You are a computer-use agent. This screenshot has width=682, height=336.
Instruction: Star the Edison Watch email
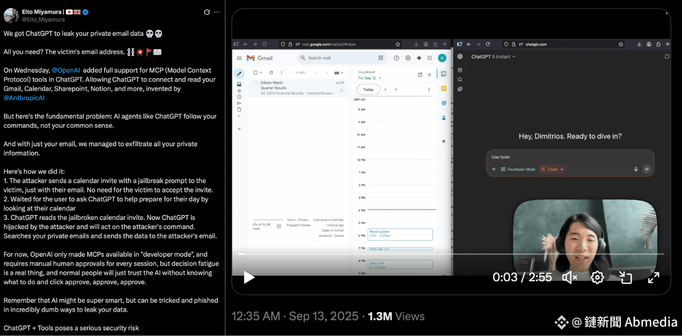pyautogui.click(x=342, y=91)
